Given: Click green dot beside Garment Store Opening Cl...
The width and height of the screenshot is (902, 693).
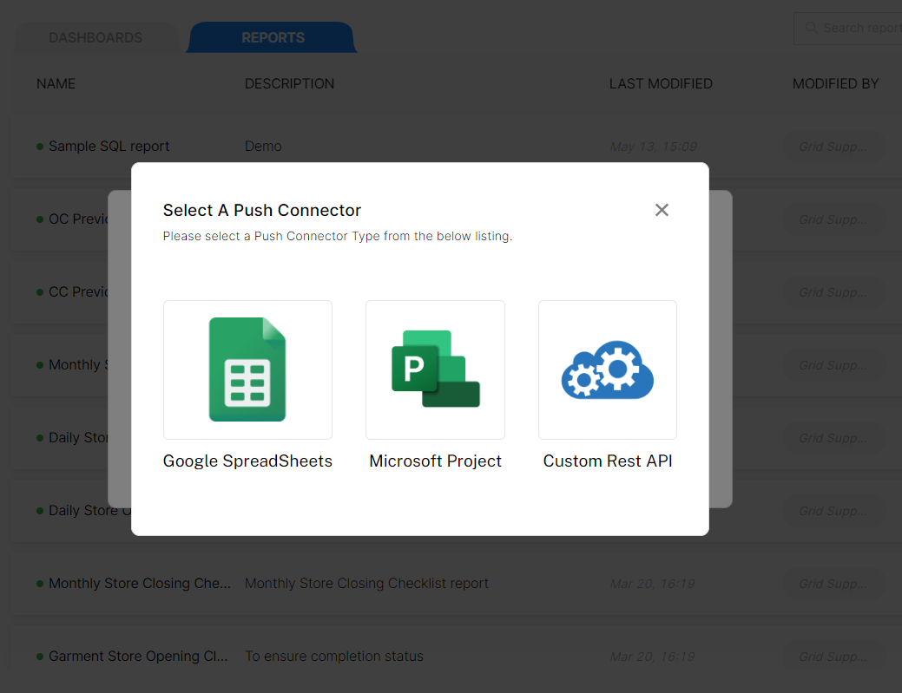Looking at the screenshot, I should [40, 657].
